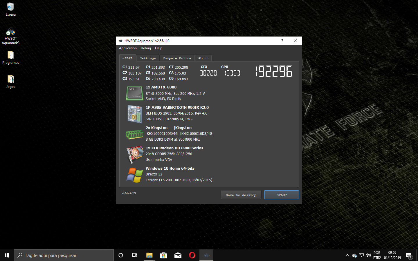Click the Socket AM3, FX Family line
The height and width of the screenshot is (261, 418).
163,99
